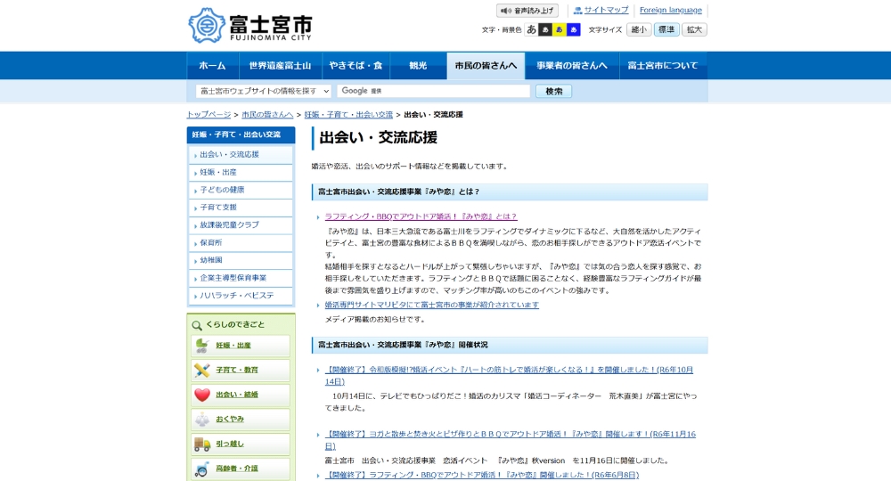Set text size to 標準
This screenshot has height=481, width=891.
[x=666, y=29]
